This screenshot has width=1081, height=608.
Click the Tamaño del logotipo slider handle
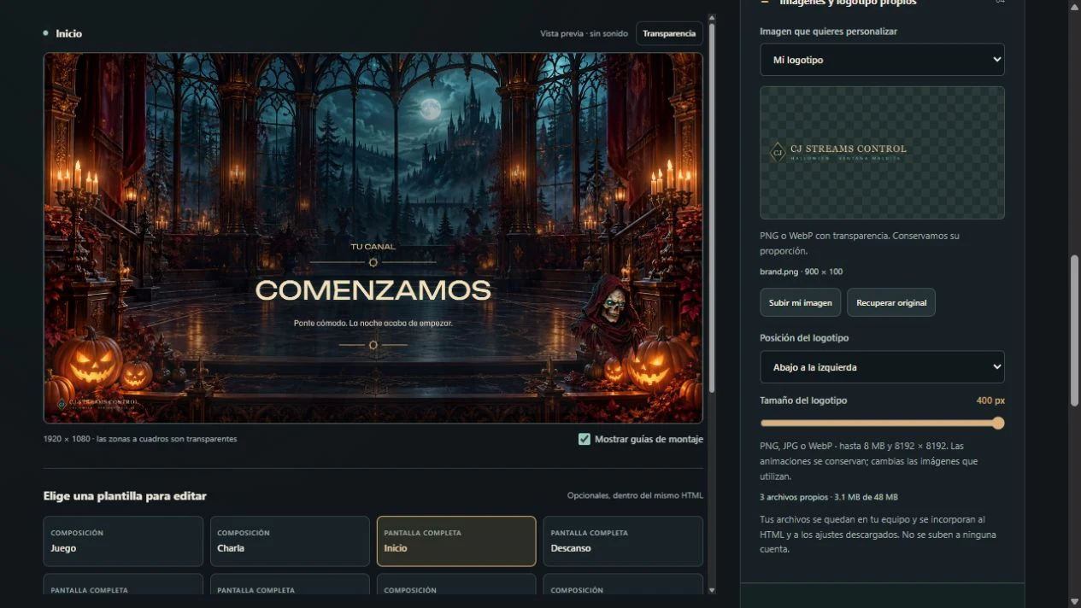click(997, 423)
